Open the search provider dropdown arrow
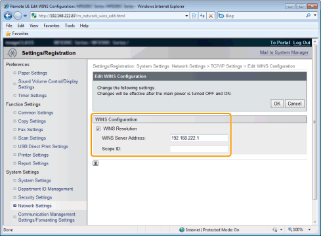 [315, 15]
